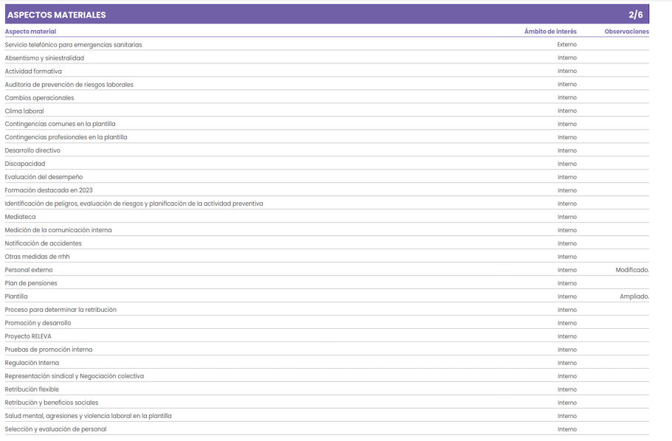Click the Plantilla row label
Image resolution: width=672 pixels, height=441 pixels.
16,296
